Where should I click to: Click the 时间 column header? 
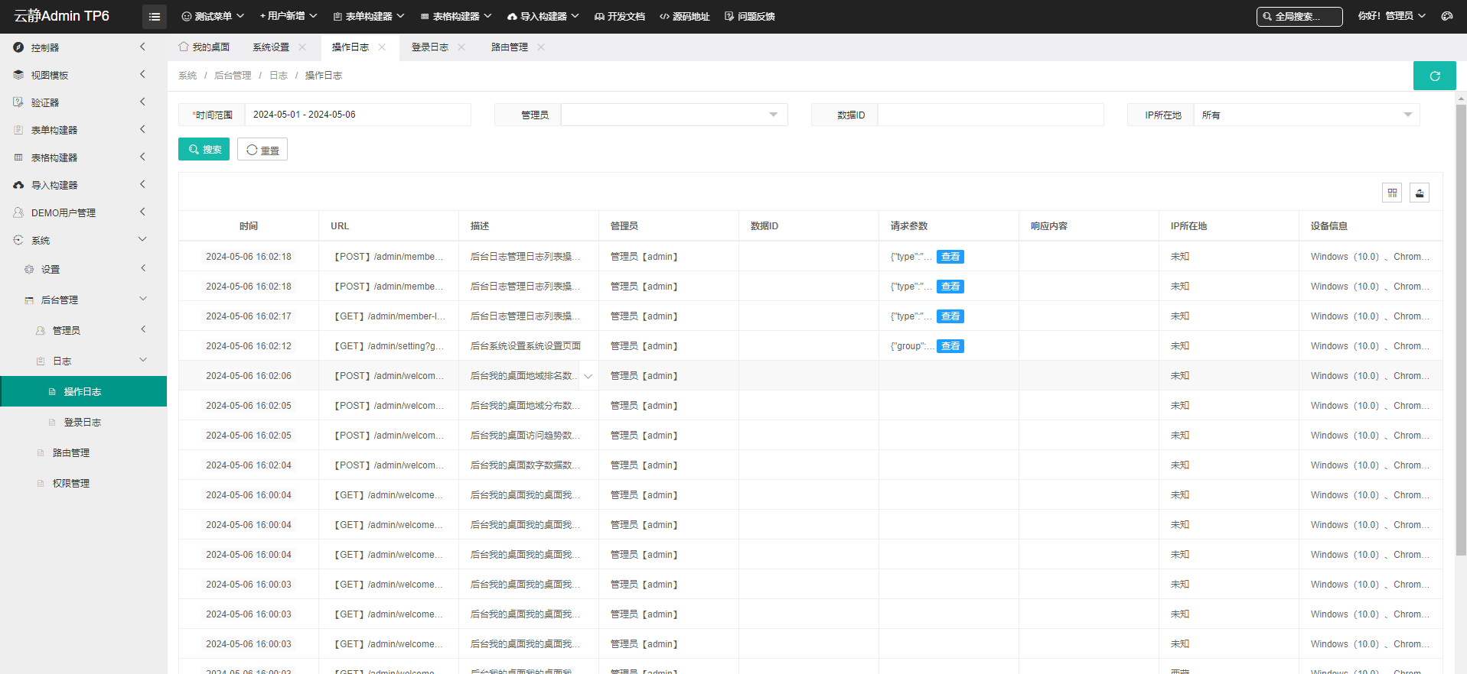(249, 226)
